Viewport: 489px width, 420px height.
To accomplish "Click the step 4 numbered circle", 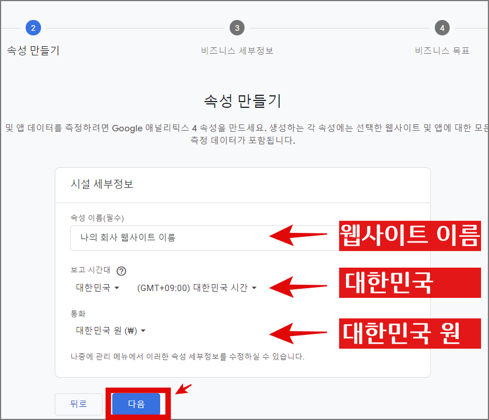I will click(442, 27).
